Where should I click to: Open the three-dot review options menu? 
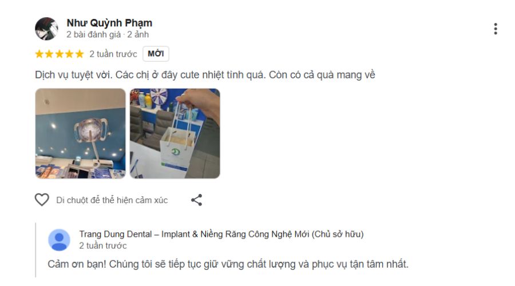[x=496, y=29]
